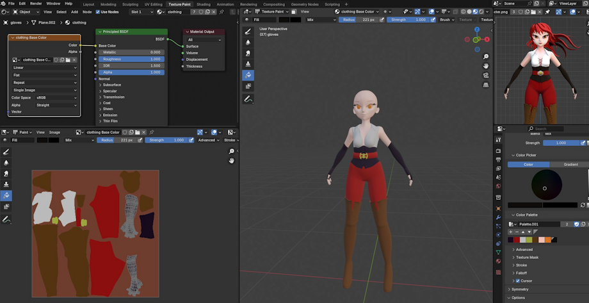The image size is (589, 303).
Task: Choose the Smear tool in viewport toolbar
Action: point(248,53)
